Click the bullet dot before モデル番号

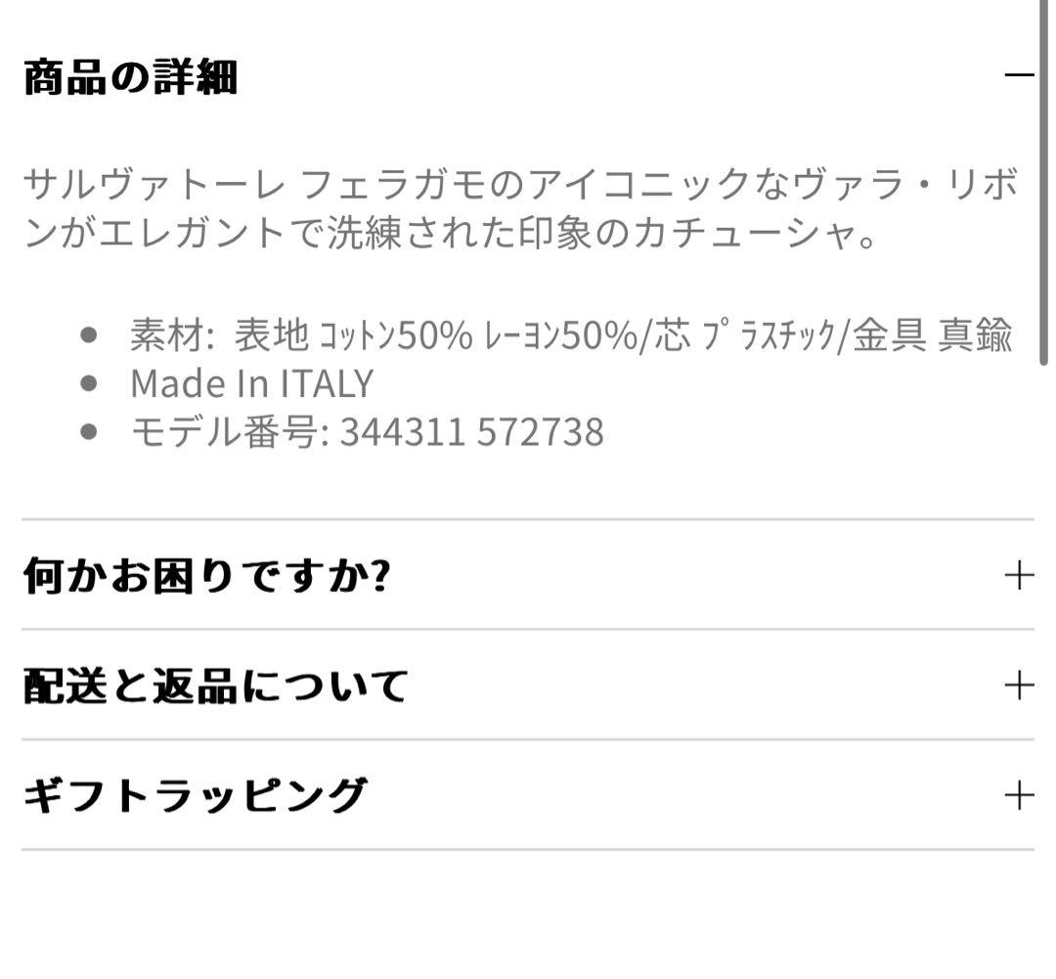90,431
